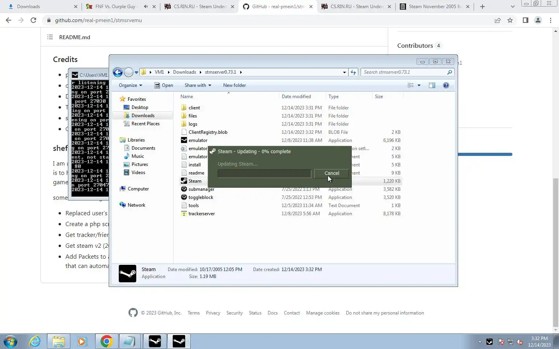Open Recent Places in Favorites
559x349 pixels.
pyautogui.click(x=146, y=124)
